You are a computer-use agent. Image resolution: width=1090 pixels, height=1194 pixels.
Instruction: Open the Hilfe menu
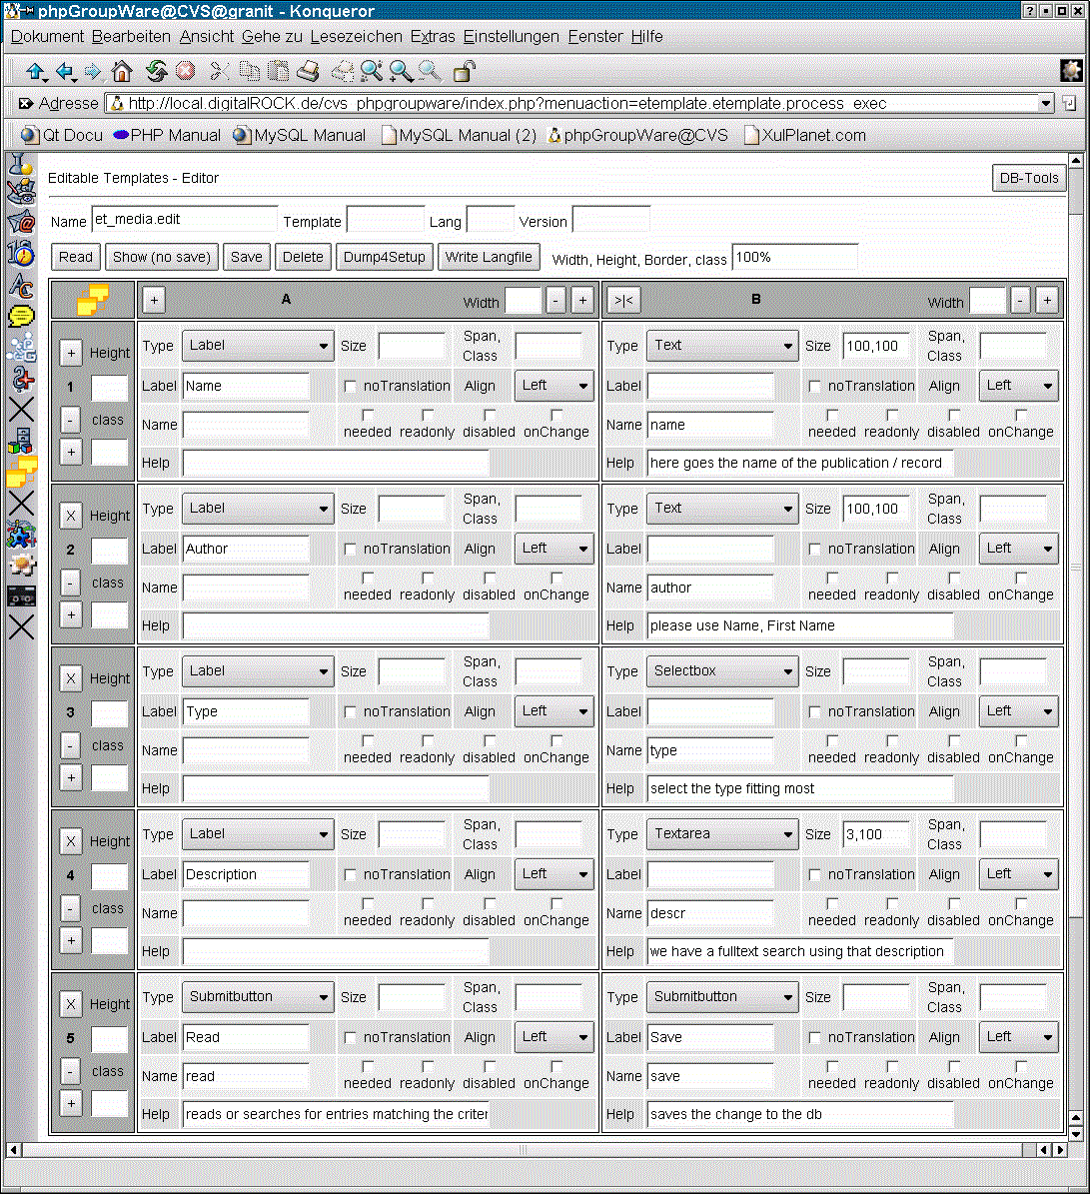[x=647, y=37]
